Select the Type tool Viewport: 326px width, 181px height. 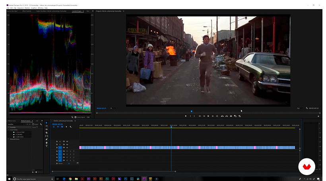coord(47,146)
